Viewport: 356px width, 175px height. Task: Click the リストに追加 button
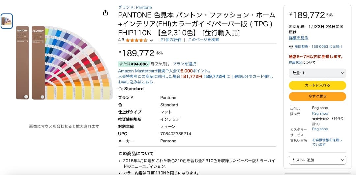pos(313,160)
